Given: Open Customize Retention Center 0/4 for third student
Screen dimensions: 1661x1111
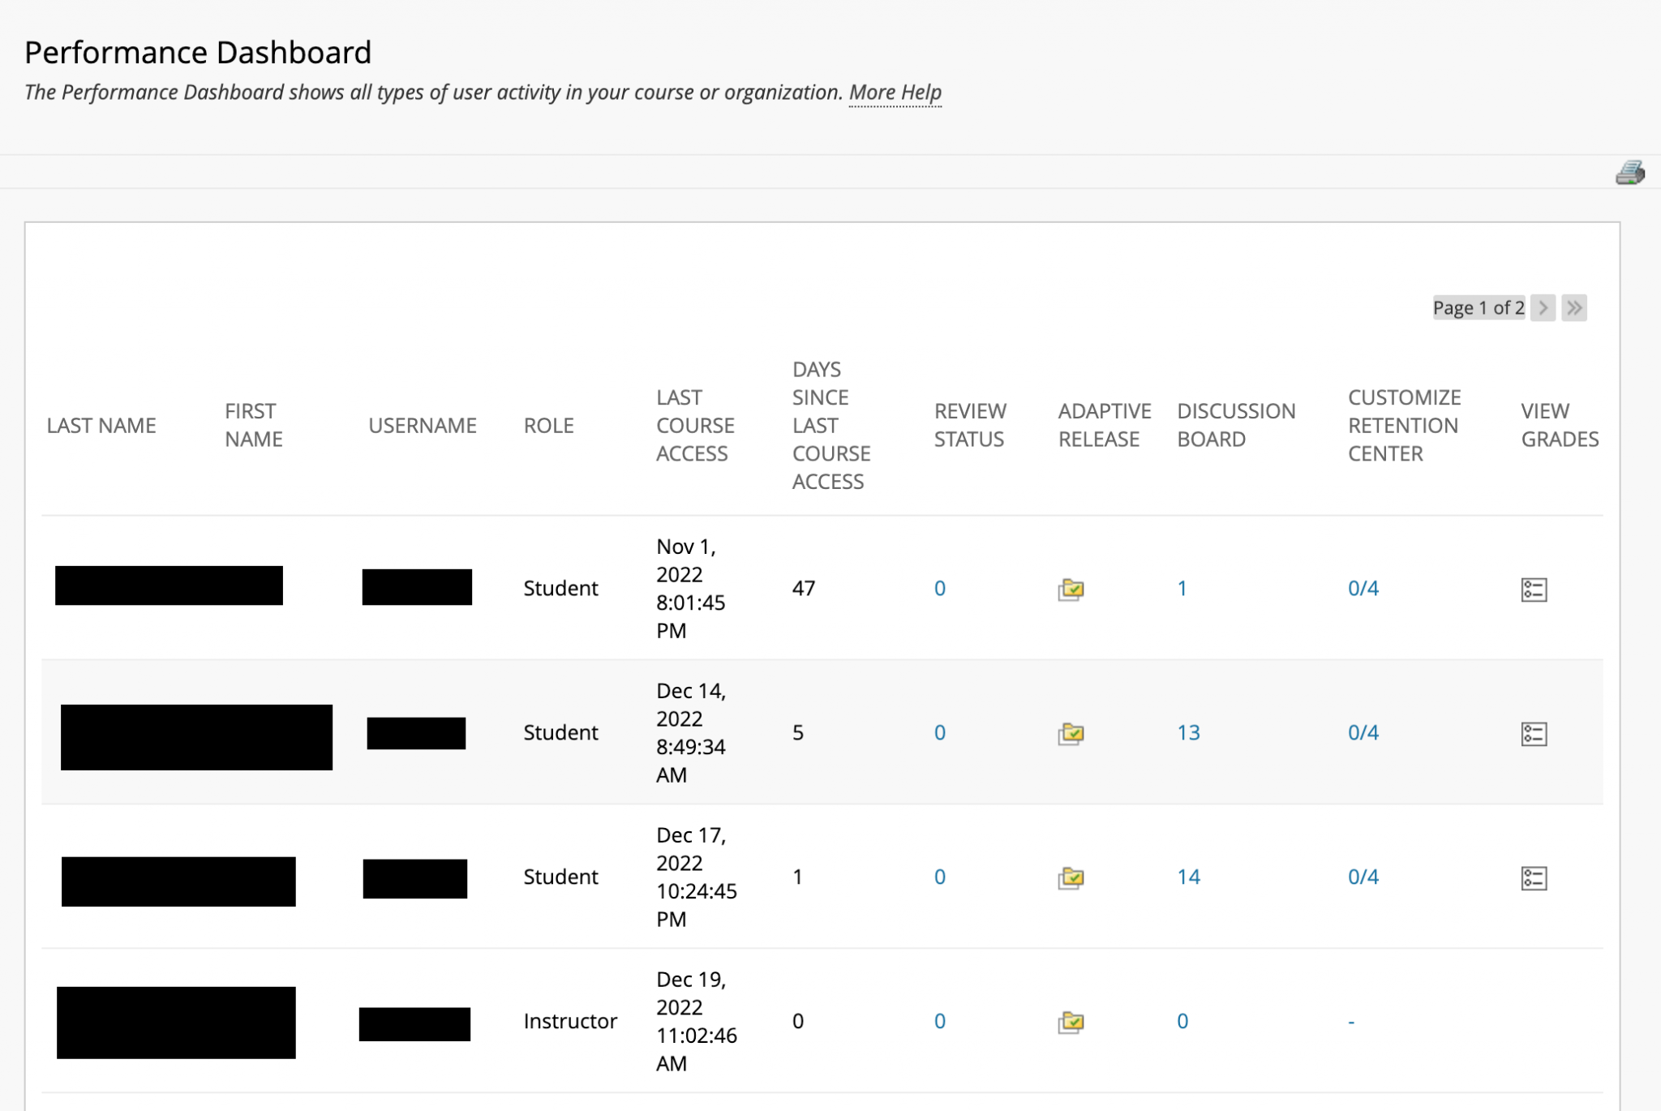Looking at the screenshot, I should [x=1364, y=877].
